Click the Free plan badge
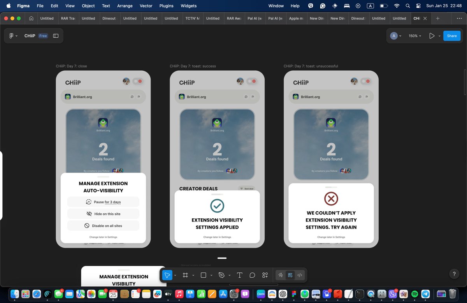Viewport: 467px width, 303px height. coord(43,36)
